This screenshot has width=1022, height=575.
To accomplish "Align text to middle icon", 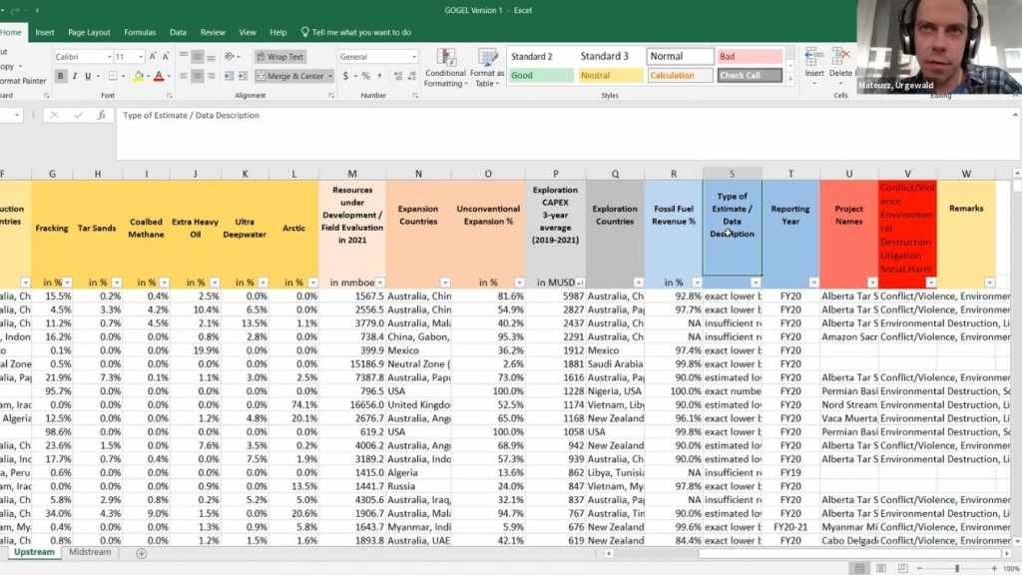I will [x=198, y=57].
